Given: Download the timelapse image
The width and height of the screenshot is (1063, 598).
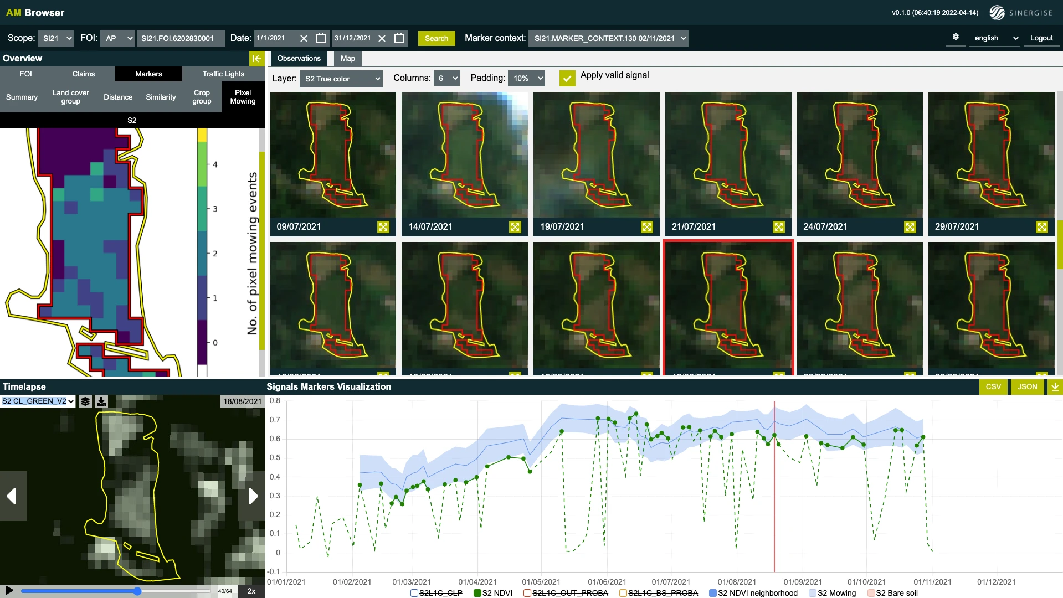Looking at the screenshot, I should tap(101, 401).
